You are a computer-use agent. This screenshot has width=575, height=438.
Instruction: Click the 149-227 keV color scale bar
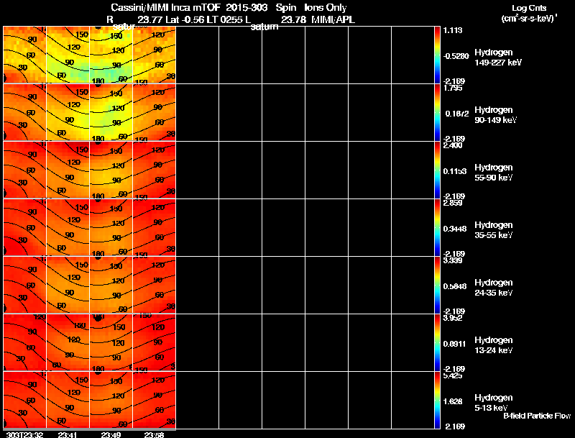[437, 55]
